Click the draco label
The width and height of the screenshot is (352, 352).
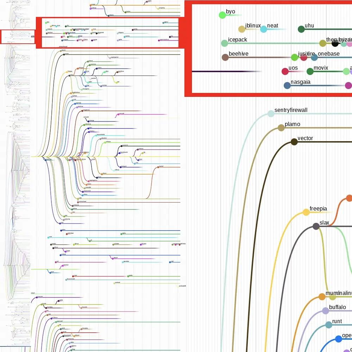pyautogui.click(x=105, y=173)
